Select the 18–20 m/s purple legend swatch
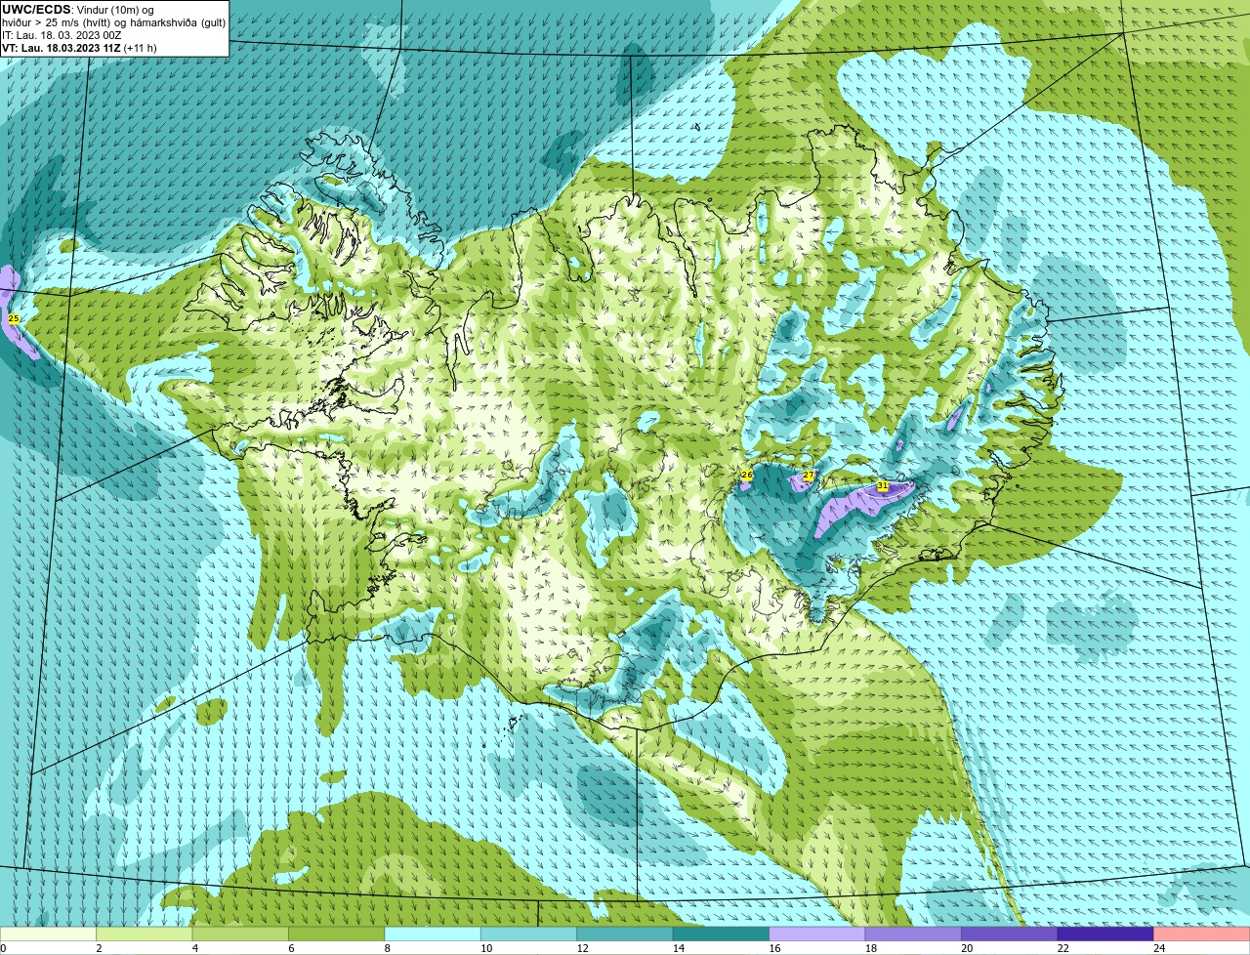The width and height of the screenshot is (1250, 955). point(913,934)
